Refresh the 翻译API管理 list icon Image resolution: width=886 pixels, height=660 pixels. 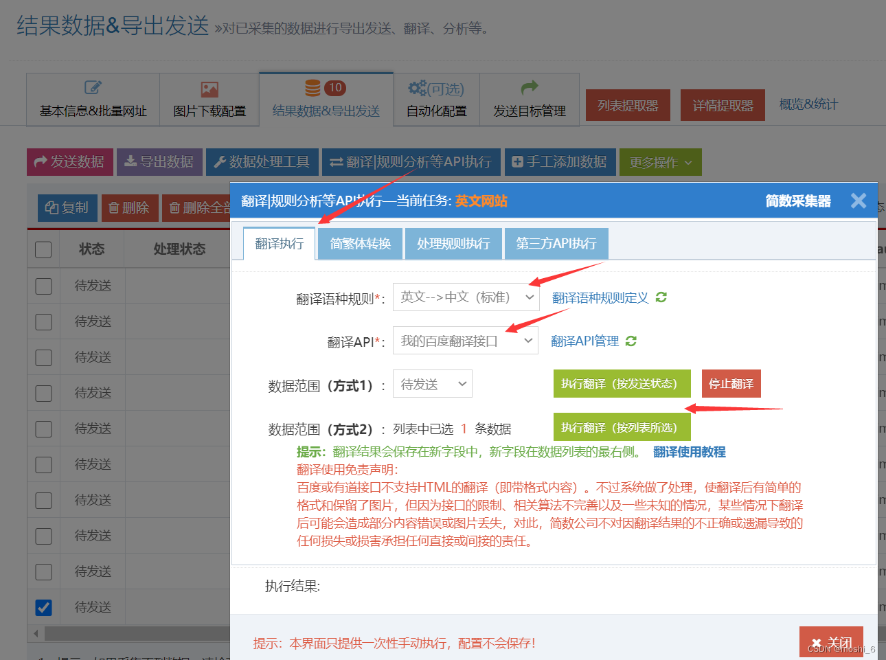(x=631, y=341)
